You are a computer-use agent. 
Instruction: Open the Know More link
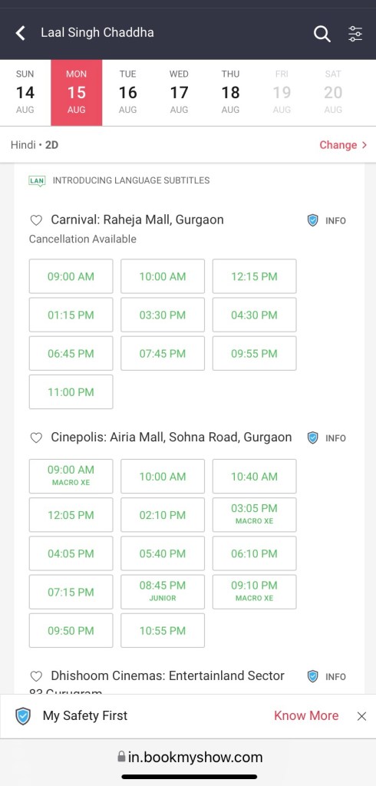click(306, 715)
